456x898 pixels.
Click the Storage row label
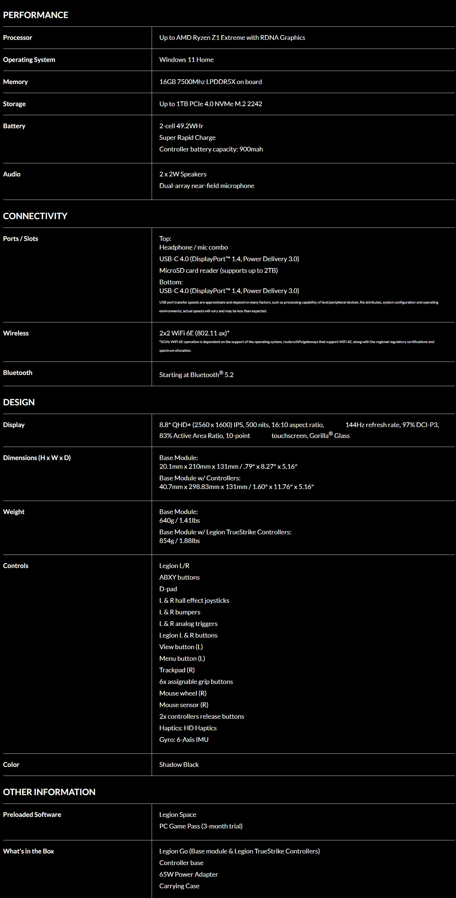[14, 104]
